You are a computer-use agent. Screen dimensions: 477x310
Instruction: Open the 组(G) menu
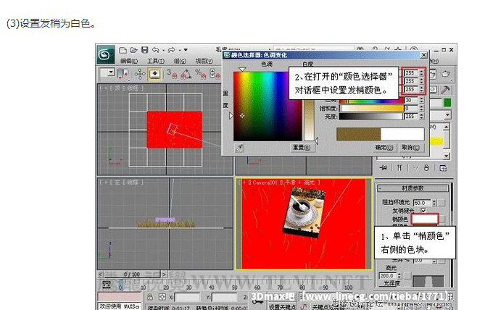point(180,61)
